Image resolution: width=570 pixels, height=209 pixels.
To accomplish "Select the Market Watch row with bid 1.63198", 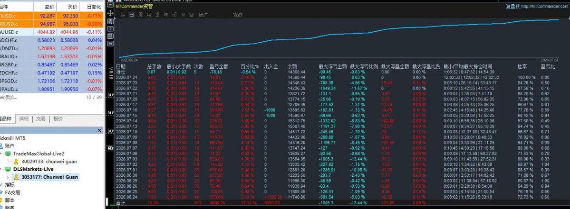I will [x=52, y=56].
